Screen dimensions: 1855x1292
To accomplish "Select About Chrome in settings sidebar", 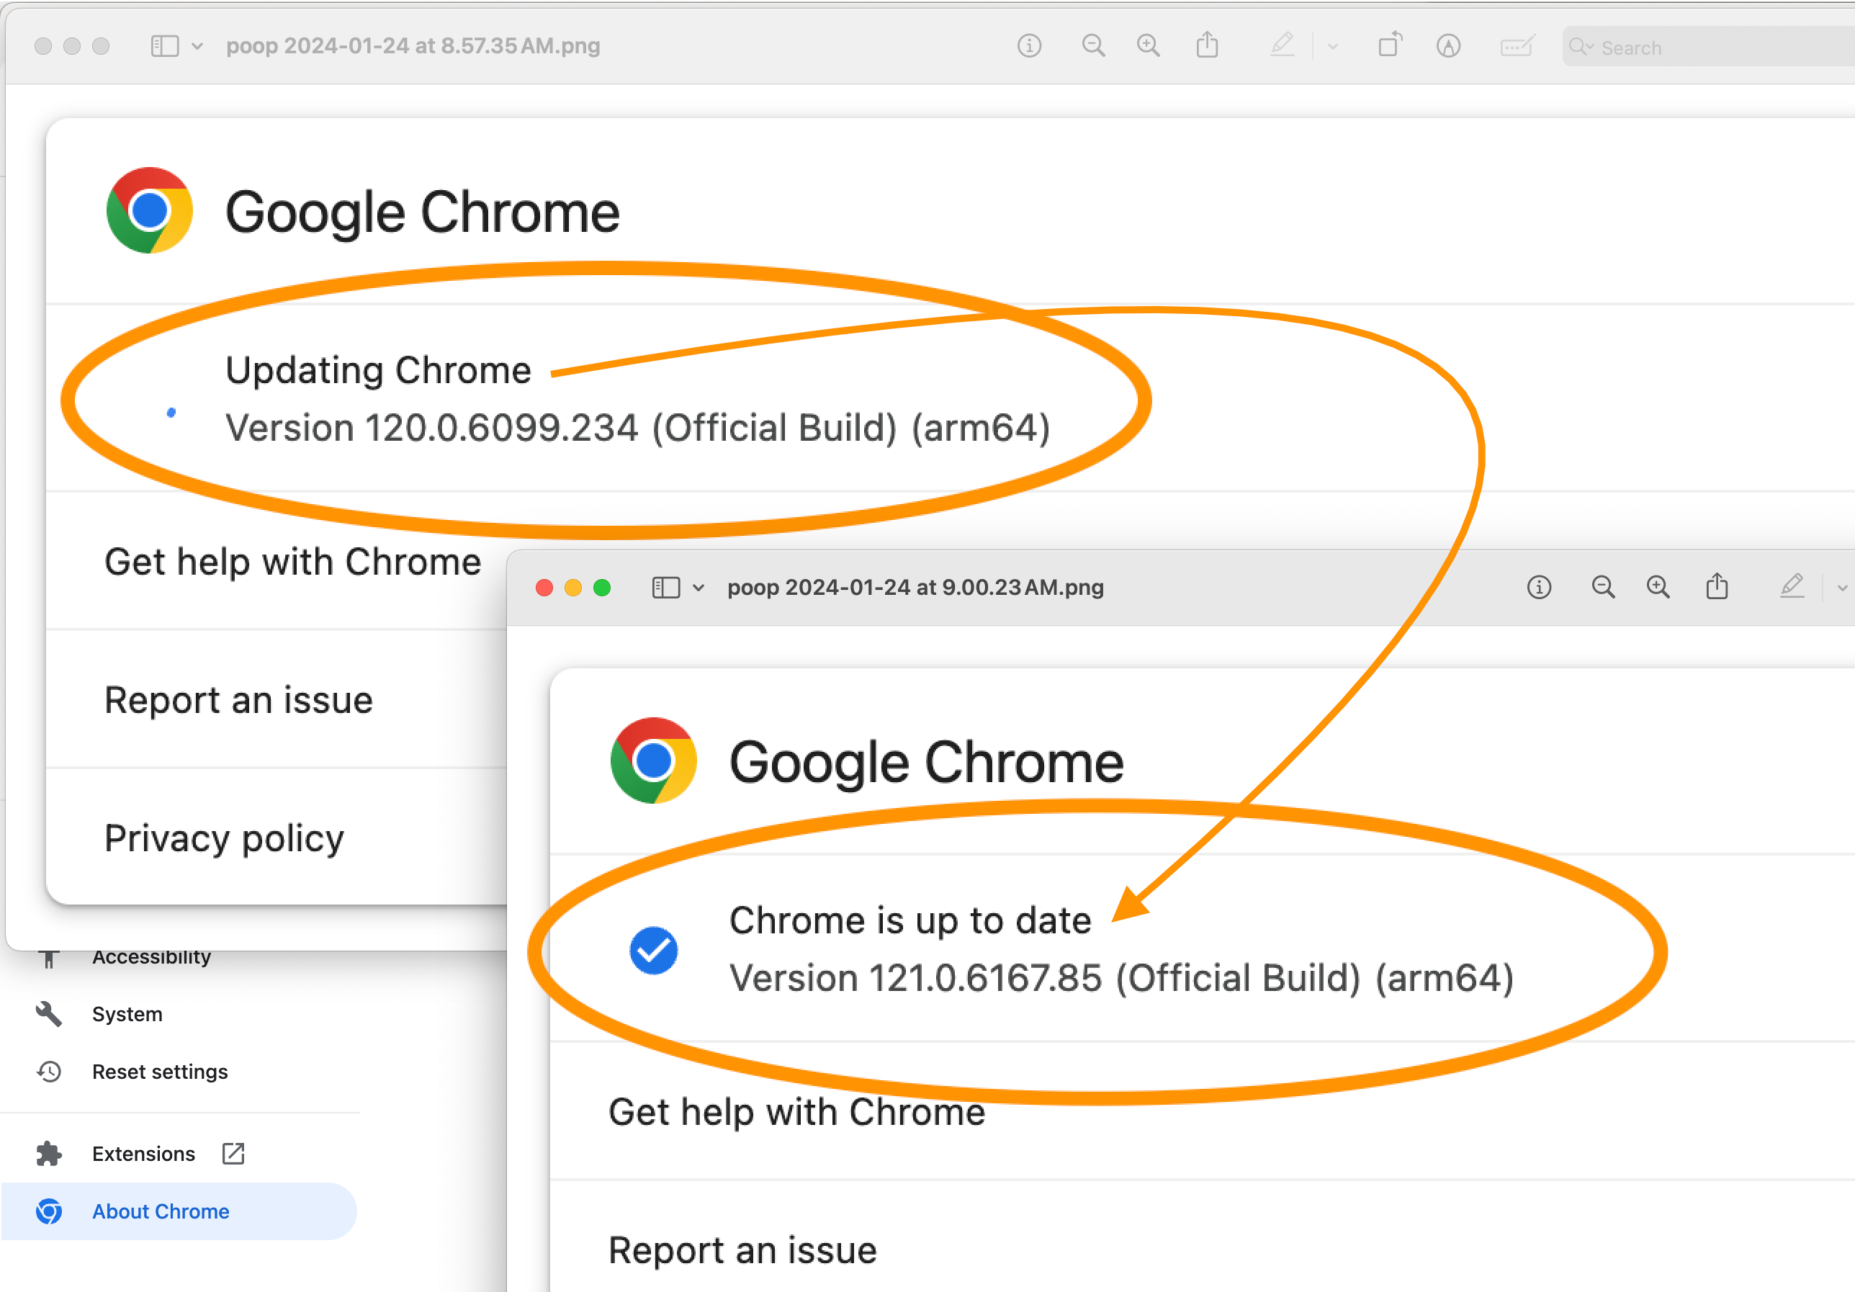I will [x=160, y=1211].
